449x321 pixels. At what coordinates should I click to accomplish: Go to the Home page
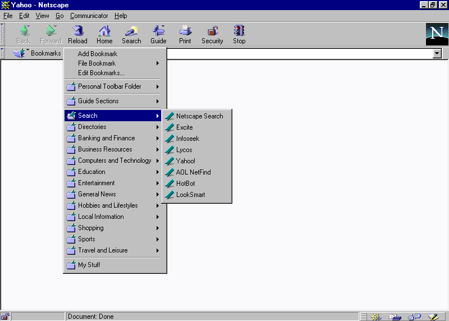104,34
